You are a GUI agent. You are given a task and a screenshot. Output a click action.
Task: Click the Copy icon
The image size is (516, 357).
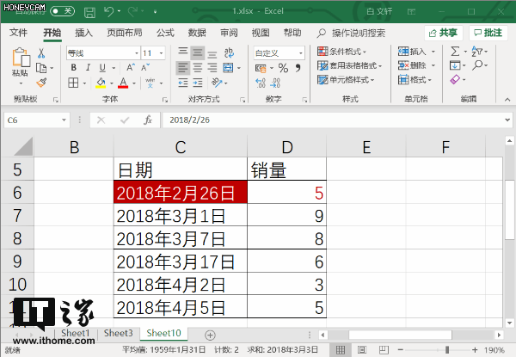41,68
